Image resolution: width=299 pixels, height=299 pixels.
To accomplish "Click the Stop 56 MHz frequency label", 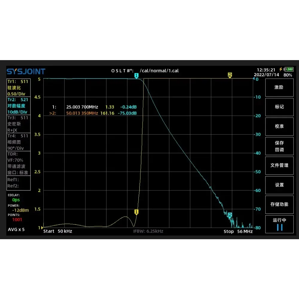I will pos(238,231).
